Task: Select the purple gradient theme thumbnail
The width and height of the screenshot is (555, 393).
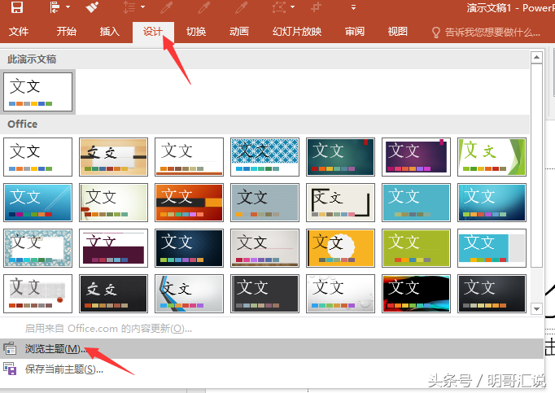Action: point(417,157)
